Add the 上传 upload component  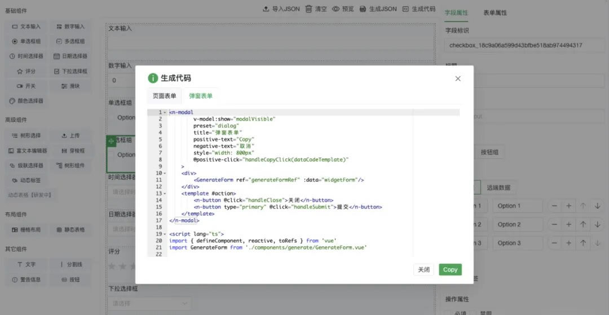click(70, 135)
